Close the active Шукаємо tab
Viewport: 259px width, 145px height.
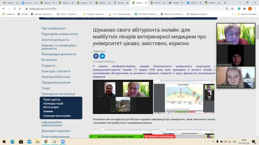(146, 3)
